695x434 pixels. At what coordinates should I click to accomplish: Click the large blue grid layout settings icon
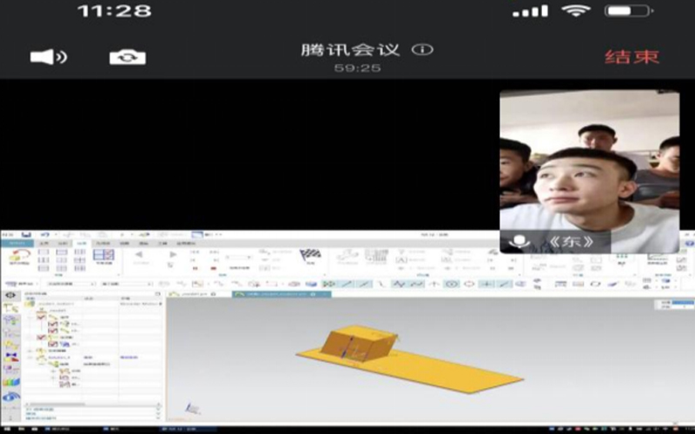(103, 254)
